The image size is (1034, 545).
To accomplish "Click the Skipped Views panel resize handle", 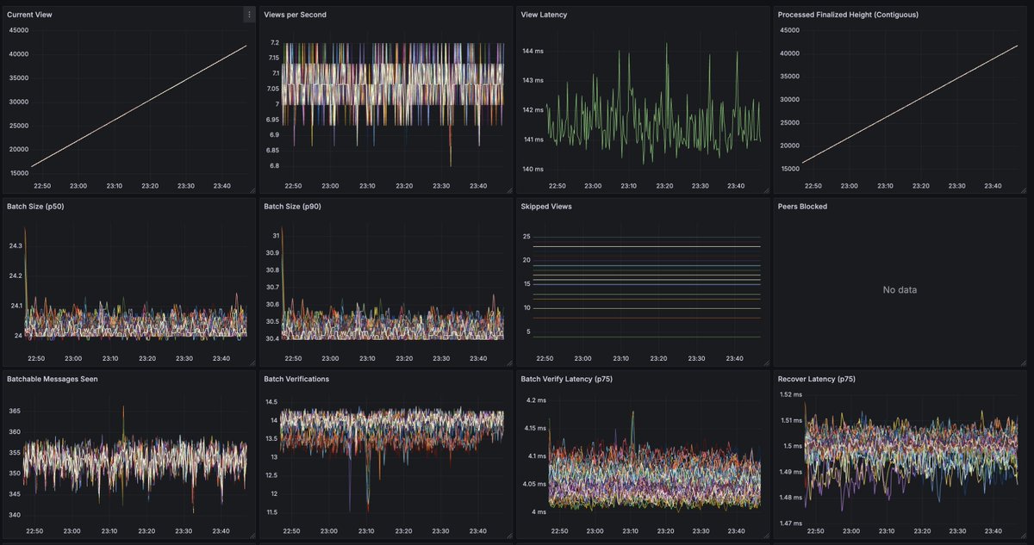I will coord(765,363).
